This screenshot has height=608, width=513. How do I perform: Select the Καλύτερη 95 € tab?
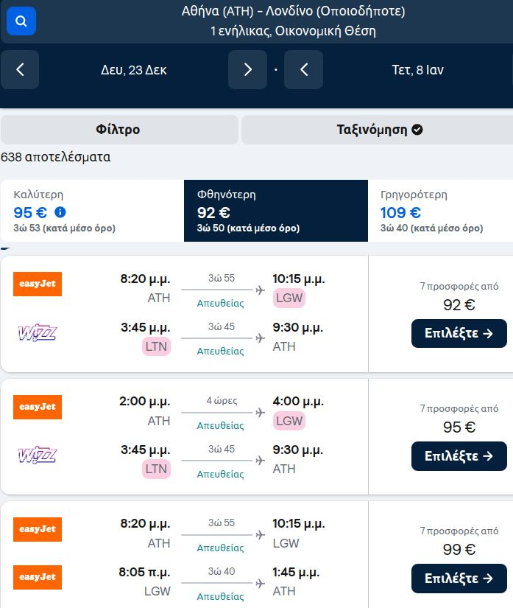92,211
